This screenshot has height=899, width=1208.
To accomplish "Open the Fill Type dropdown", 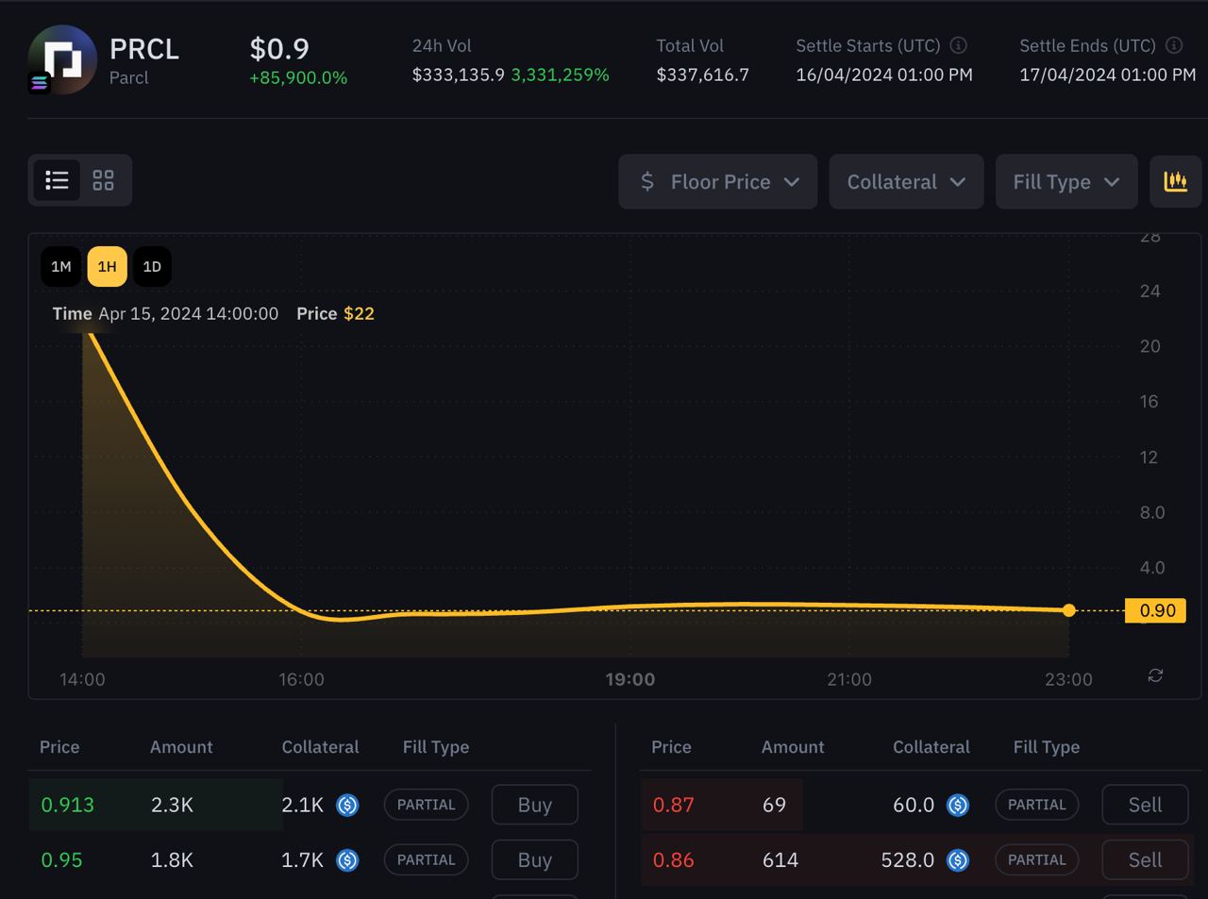I will (1066, 181).
